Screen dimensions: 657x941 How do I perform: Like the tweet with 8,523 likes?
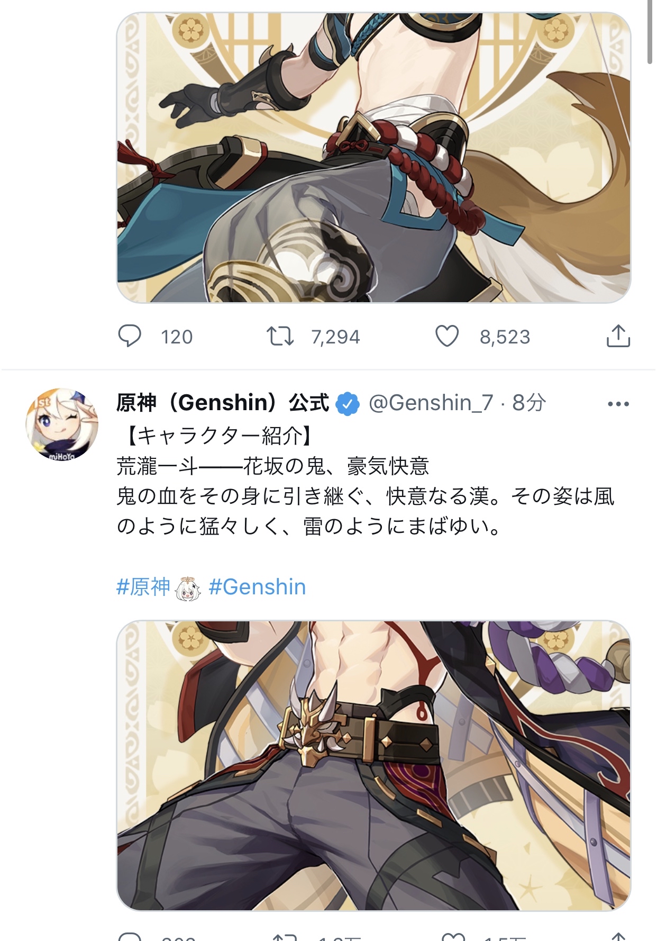pos(447,336)
